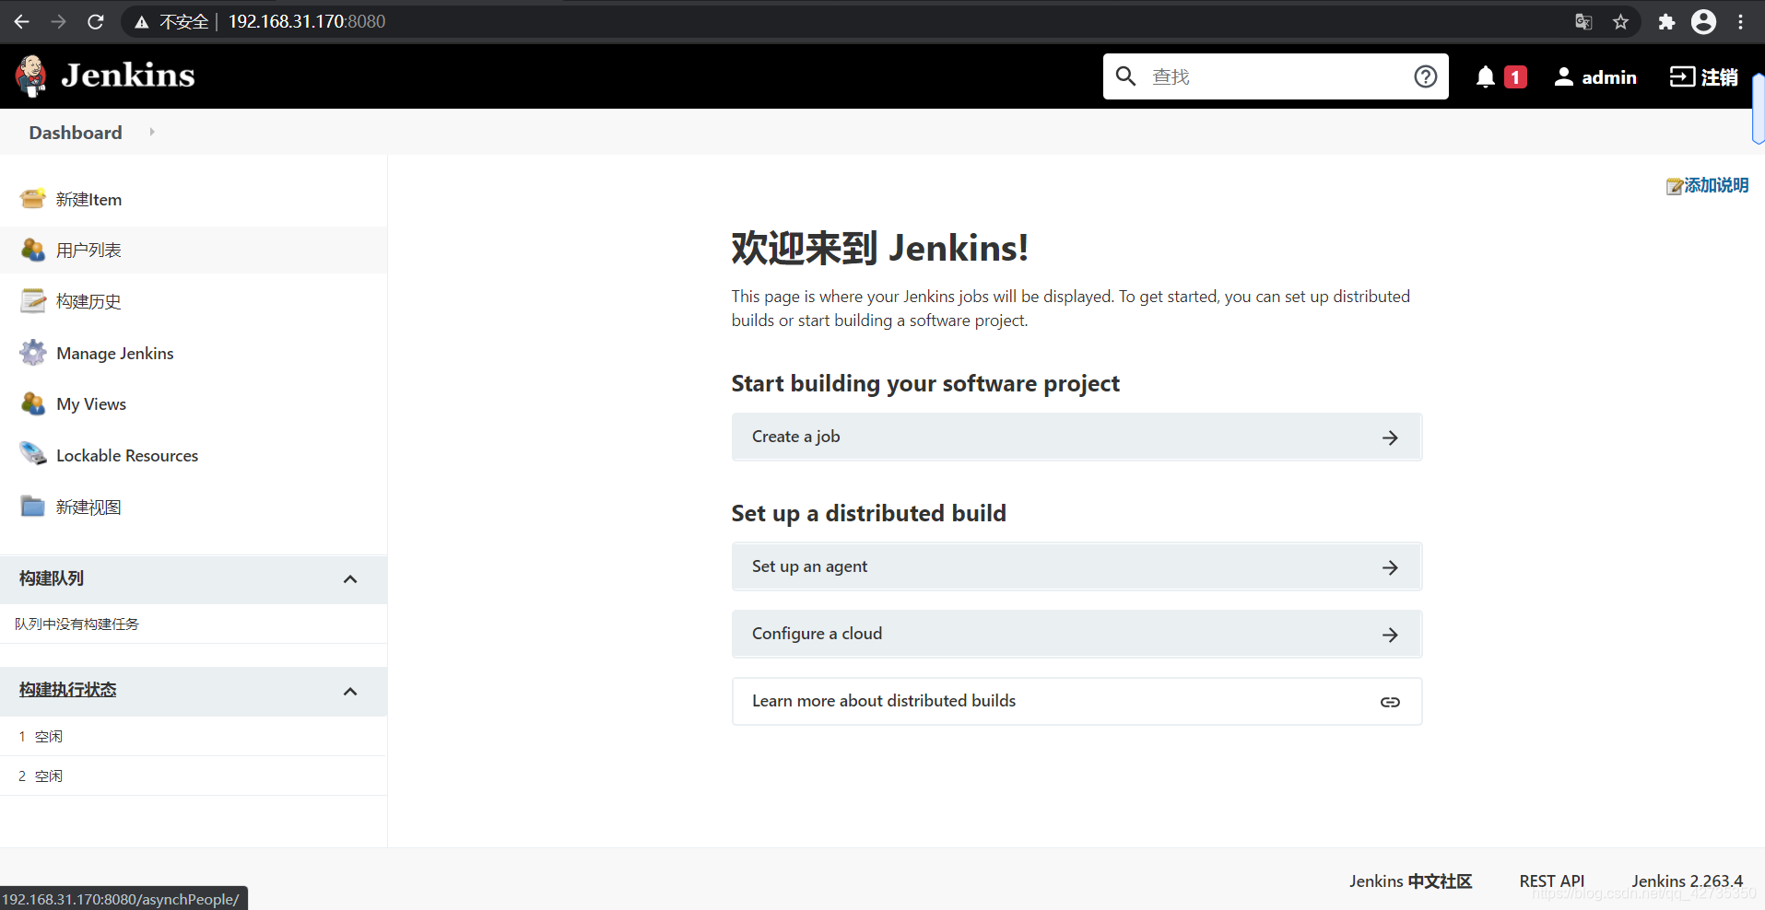Viewport: 1765px width, 910px height.
Task: Click the 构建队列 panel title
Action: pyautogui.click(x=52, y=578)
